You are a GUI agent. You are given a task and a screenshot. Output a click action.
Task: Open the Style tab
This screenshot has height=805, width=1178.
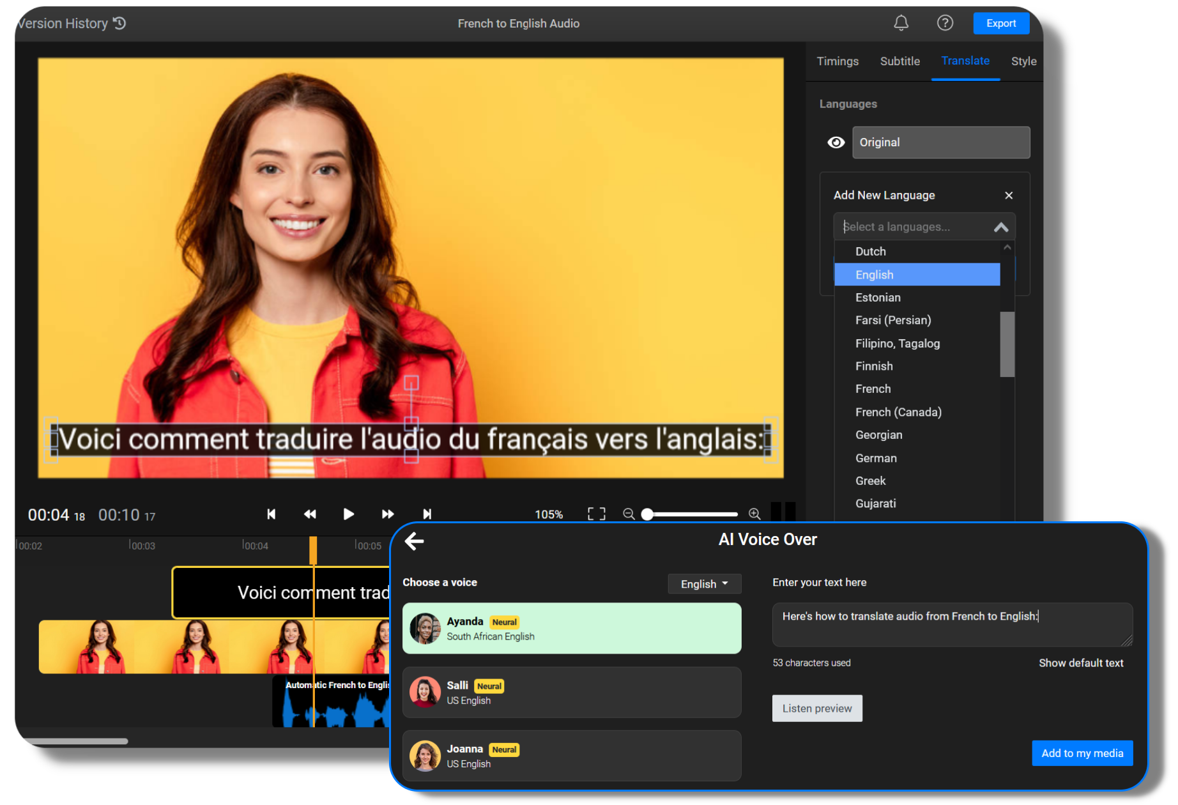click(x=1023, y=61)
